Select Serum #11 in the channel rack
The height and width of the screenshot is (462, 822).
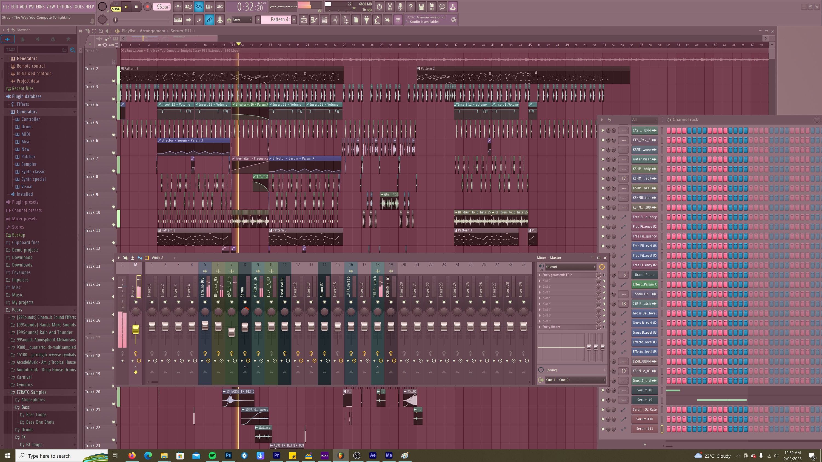coord(644,429)
